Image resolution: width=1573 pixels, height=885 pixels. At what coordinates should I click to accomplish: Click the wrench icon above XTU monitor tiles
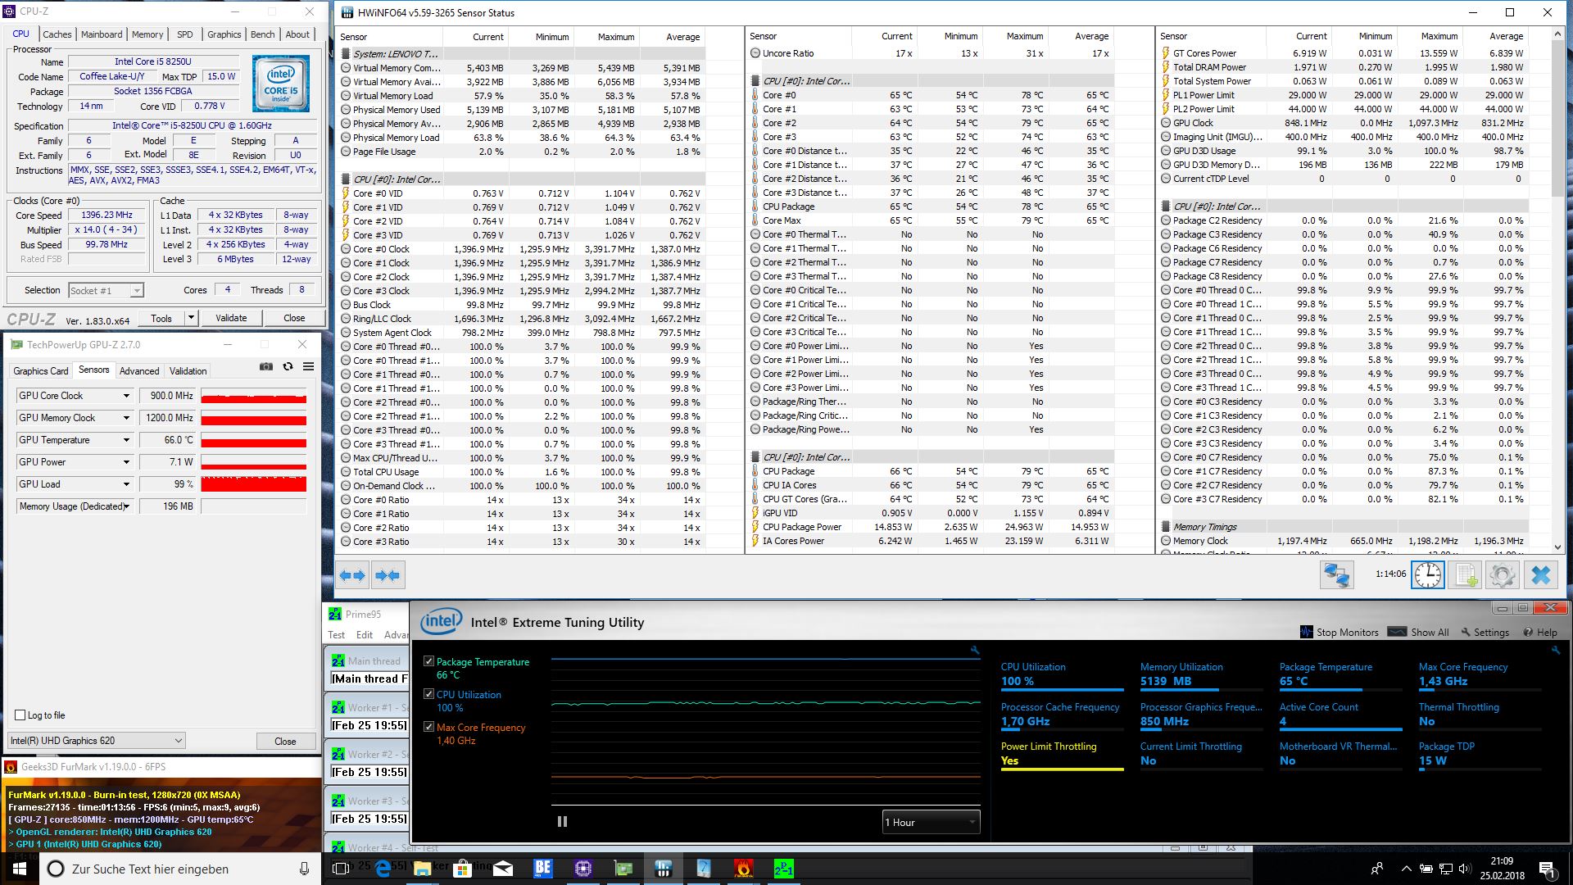click(1555, 650)
